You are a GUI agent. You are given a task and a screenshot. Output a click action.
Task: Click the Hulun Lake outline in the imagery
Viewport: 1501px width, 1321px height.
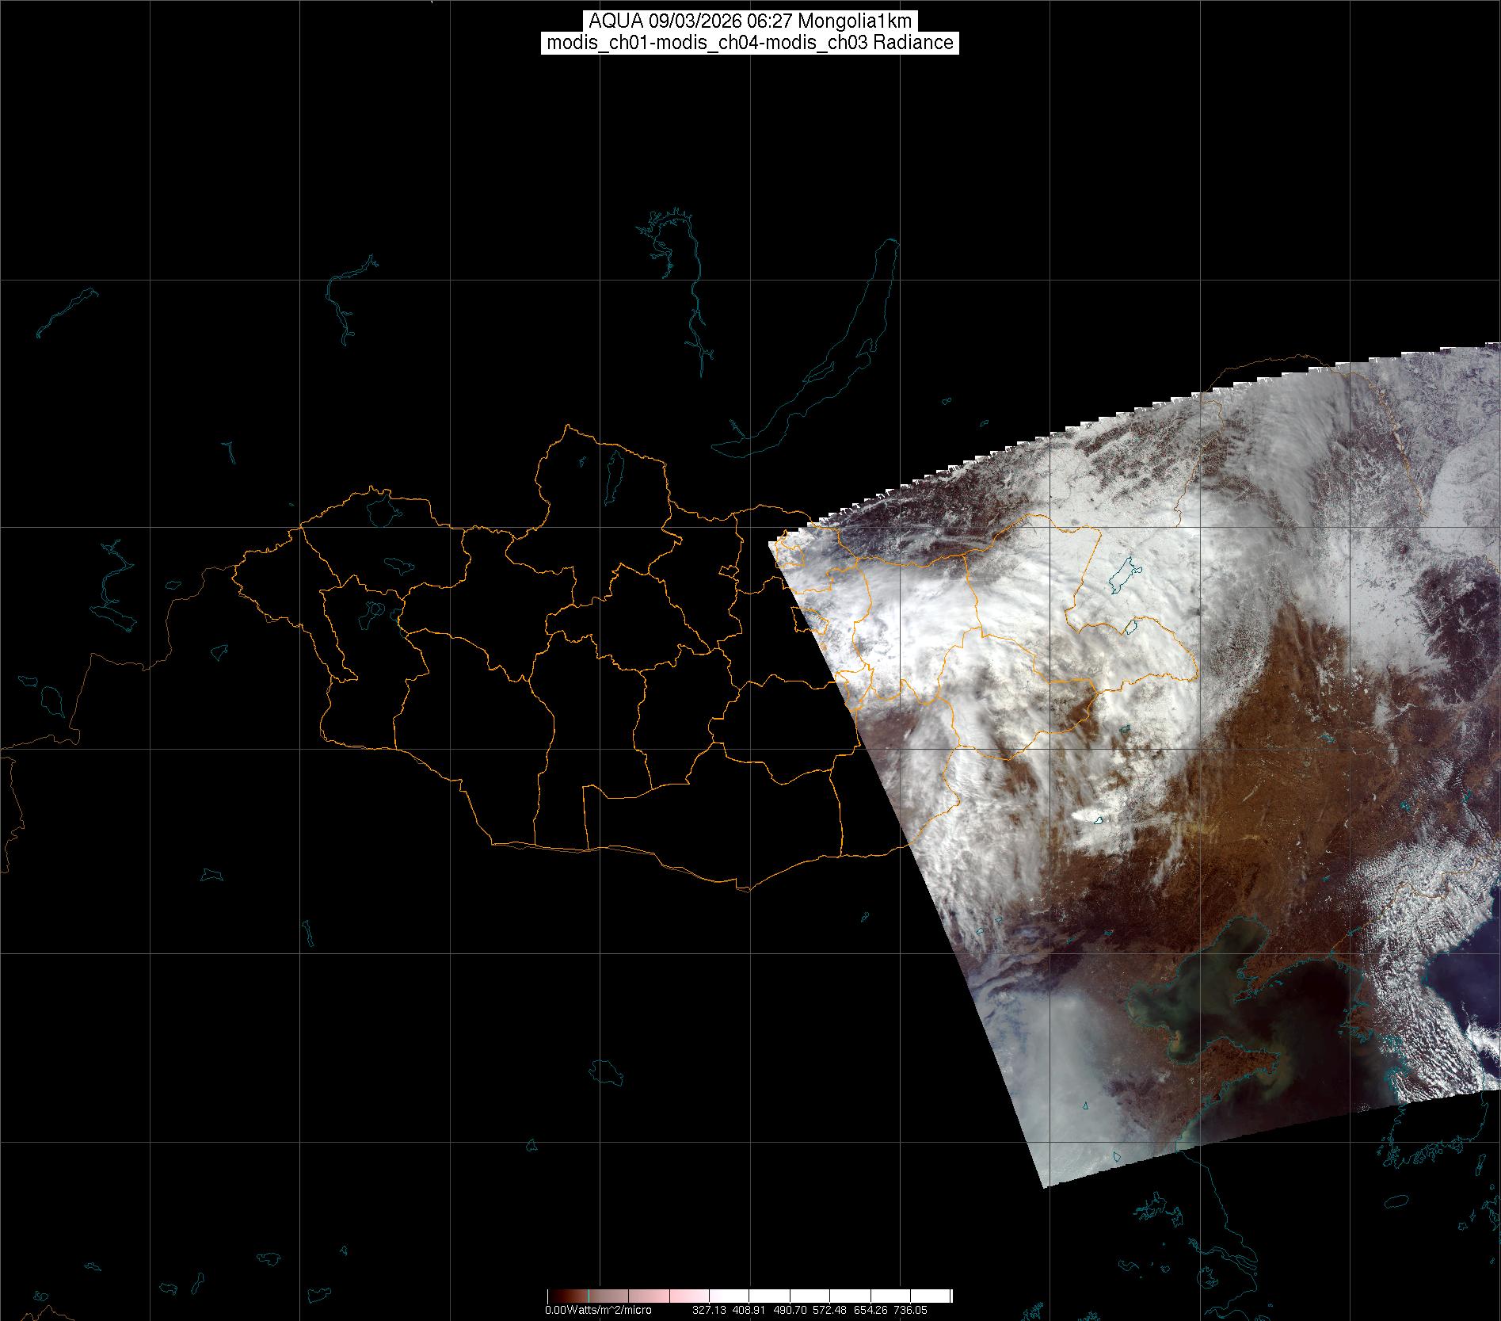[1119, 577]
